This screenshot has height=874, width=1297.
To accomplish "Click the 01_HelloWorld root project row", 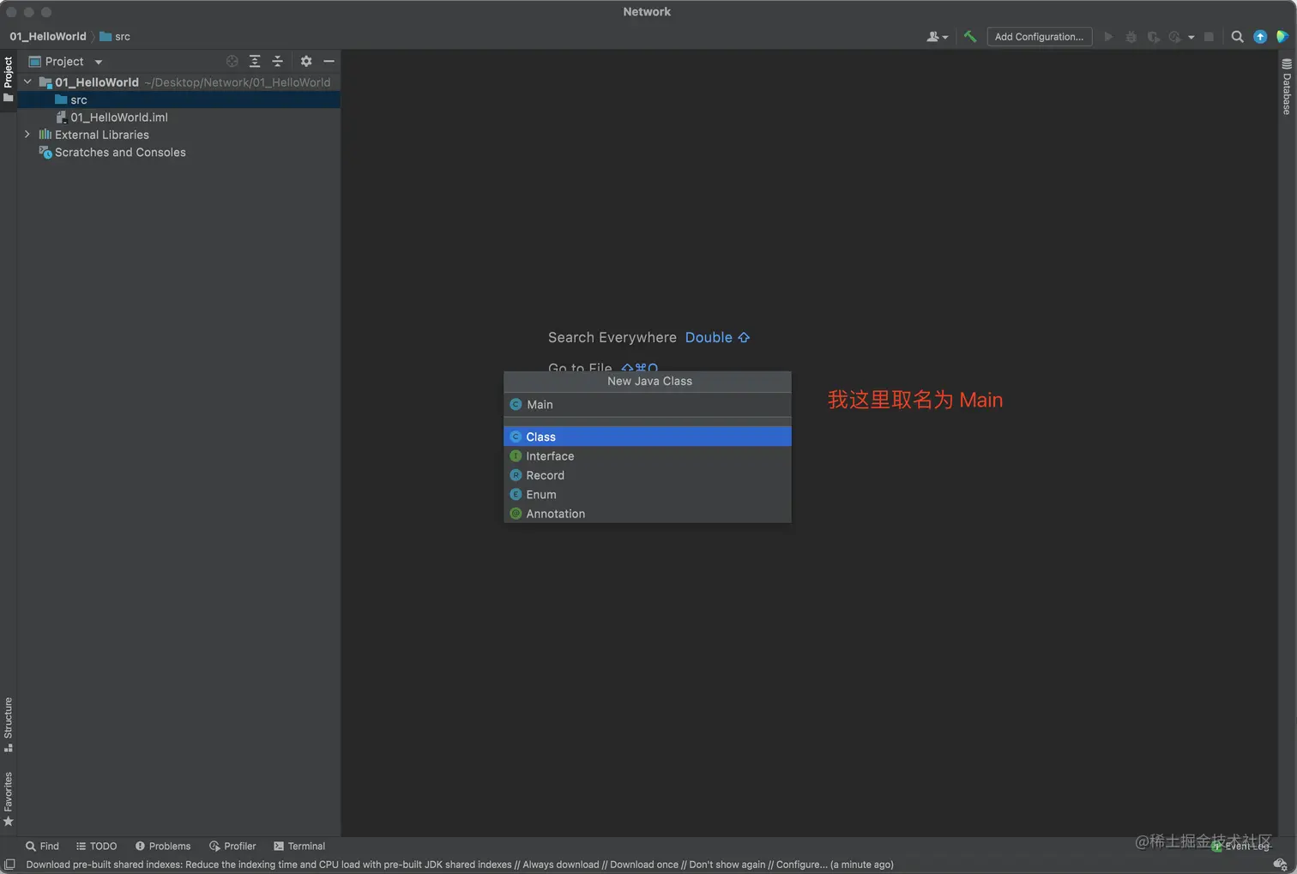I will (x=178, y=82).
